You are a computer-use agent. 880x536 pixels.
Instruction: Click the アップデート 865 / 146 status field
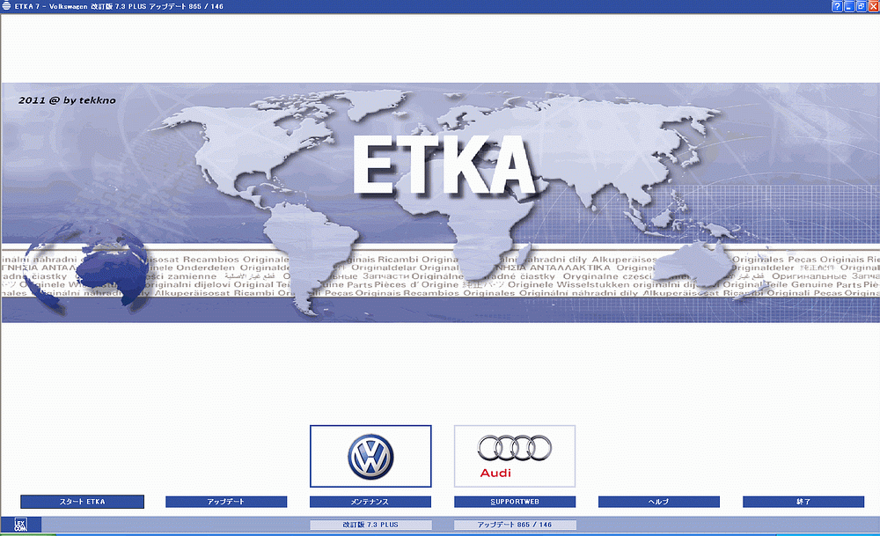[x=515, y=525]
